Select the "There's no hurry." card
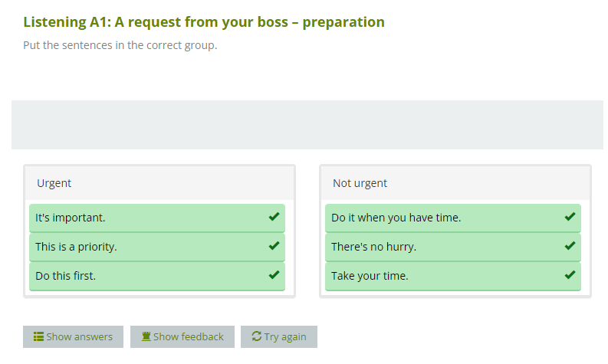The image size is (608, 364). (442, 247)
